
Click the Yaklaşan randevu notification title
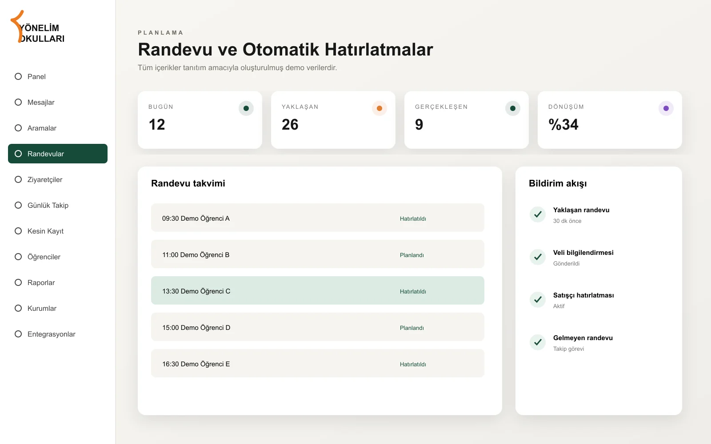click(x=581, y=210)
